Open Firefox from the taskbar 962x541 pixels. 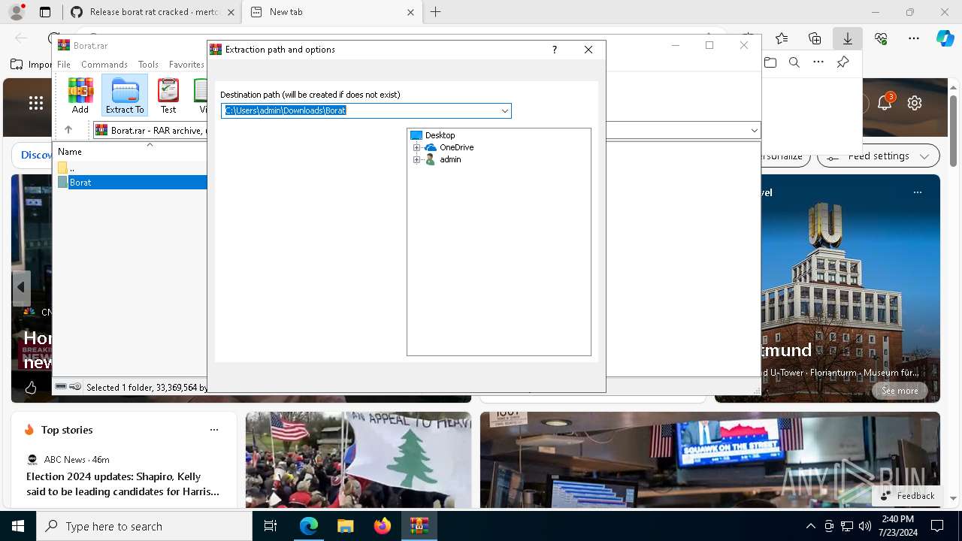pos(383,526)
